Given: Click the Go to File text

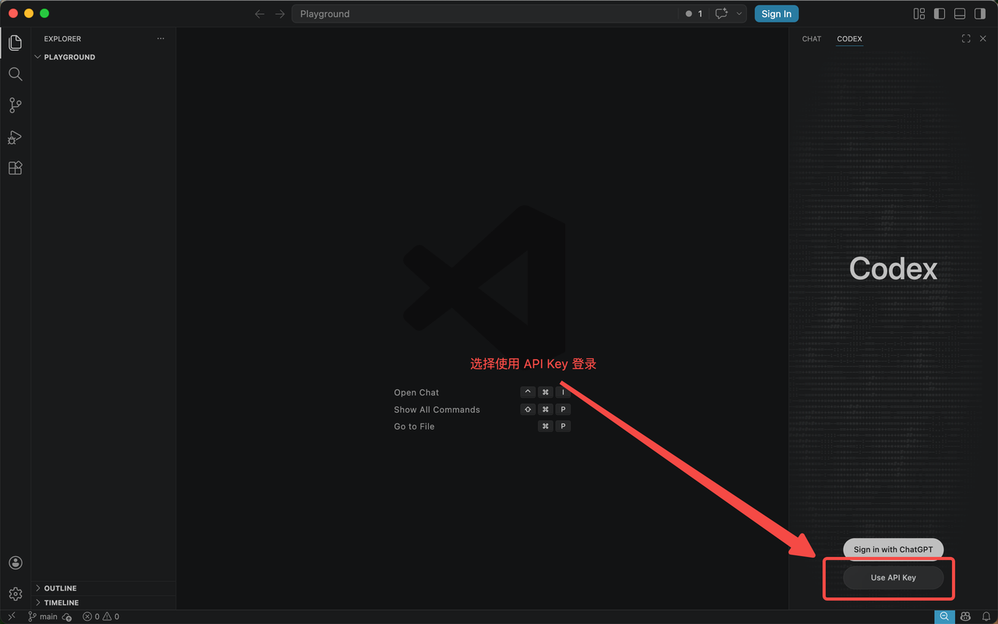Looking at the screenshot, I should [414, 427].
